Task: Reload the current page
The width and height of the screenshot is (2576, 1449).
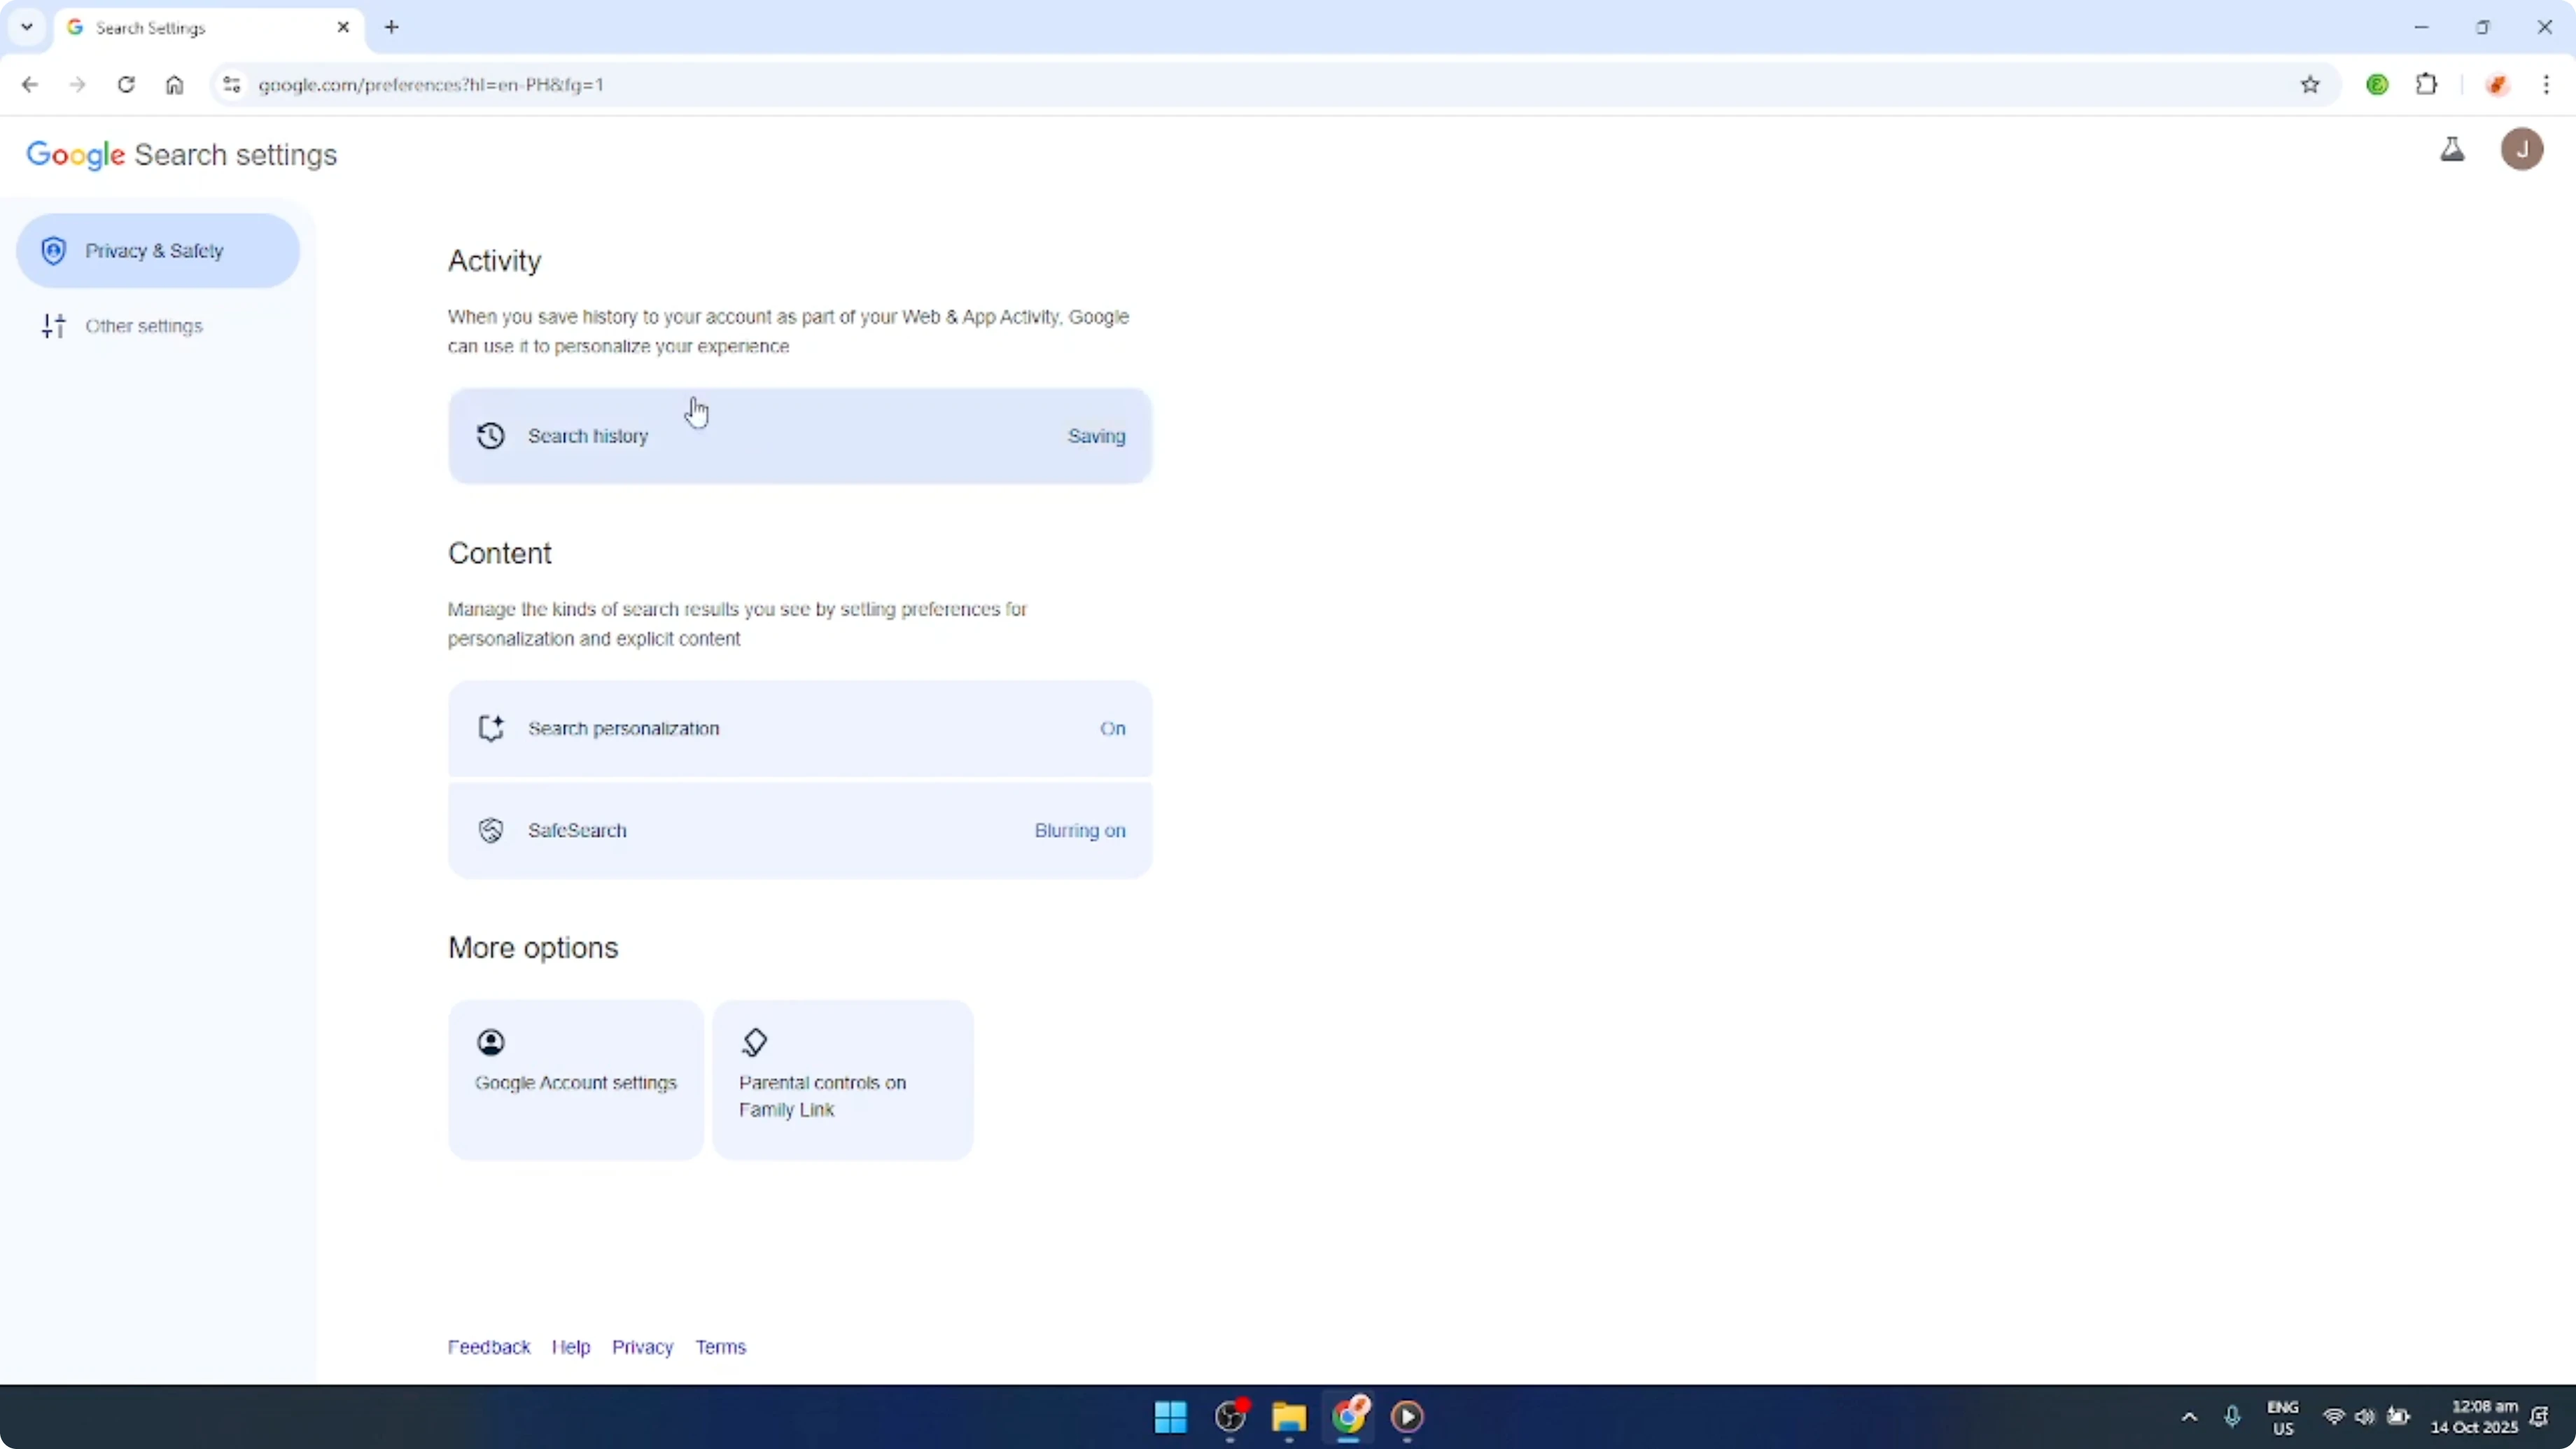Action: point(126,84)
